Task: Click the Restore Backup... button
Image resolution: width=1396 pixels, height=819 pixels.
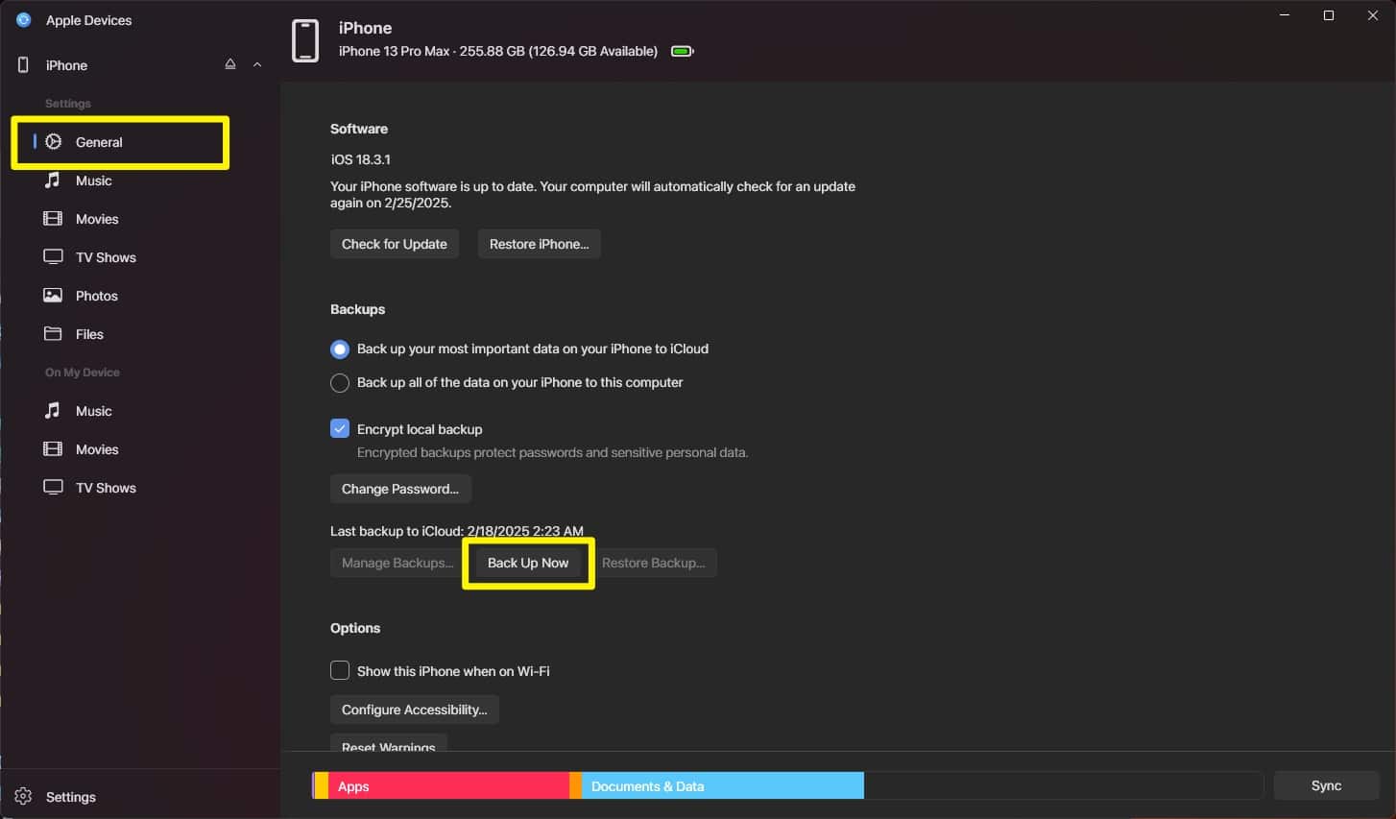Action: (x=654, y=563)
